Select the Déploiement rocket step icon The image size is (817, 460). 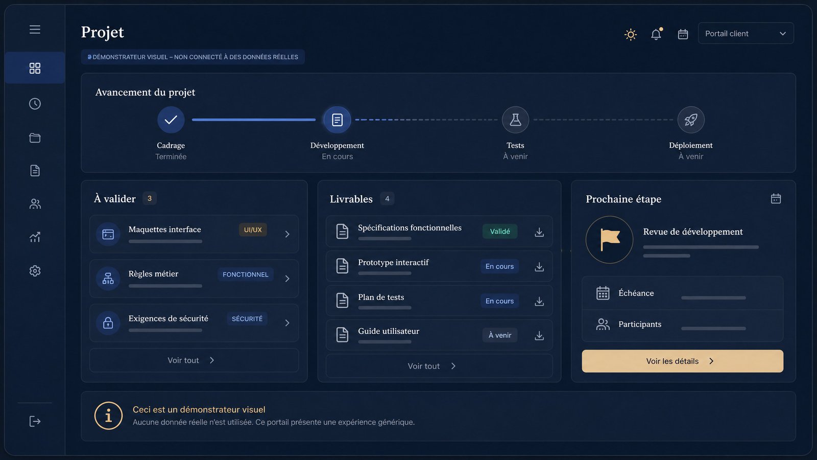click(x=691, y=120)
